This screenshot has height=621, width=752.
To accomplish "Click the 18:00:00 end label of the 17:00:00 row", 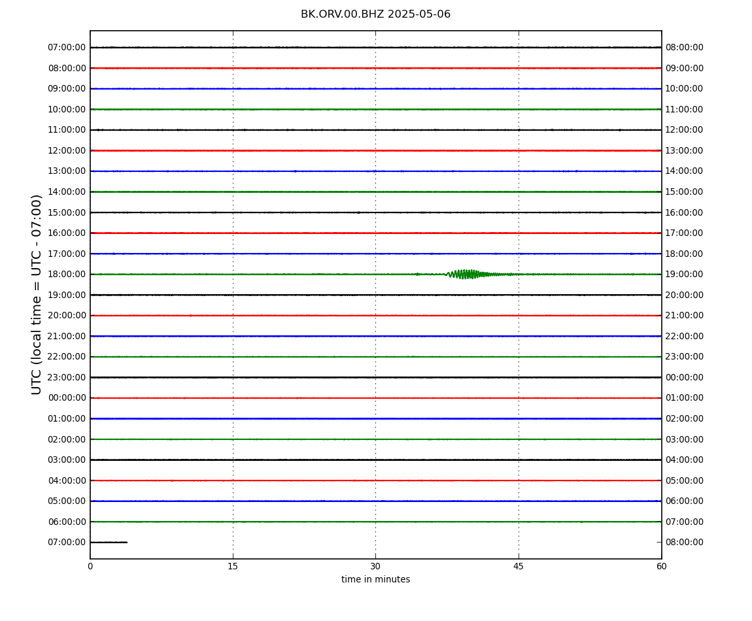I will [684, 254].
